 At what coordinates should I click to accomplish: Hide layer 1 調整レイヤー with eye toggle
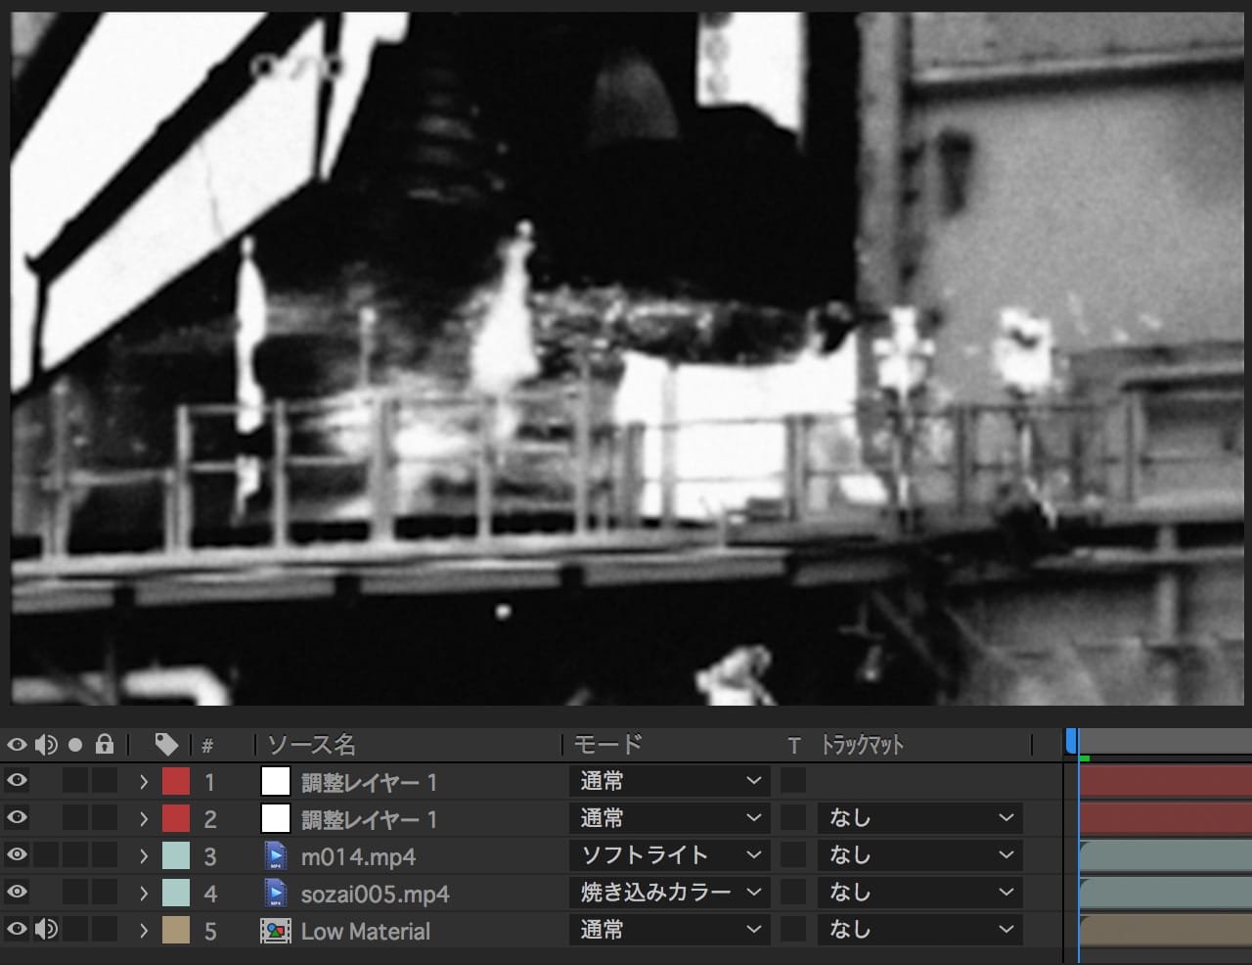click(x=17, y=781)
